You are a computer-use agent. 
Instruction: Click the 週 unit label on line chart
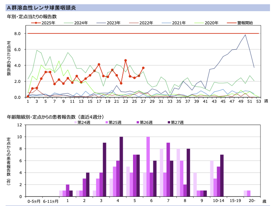pos(266,101)
